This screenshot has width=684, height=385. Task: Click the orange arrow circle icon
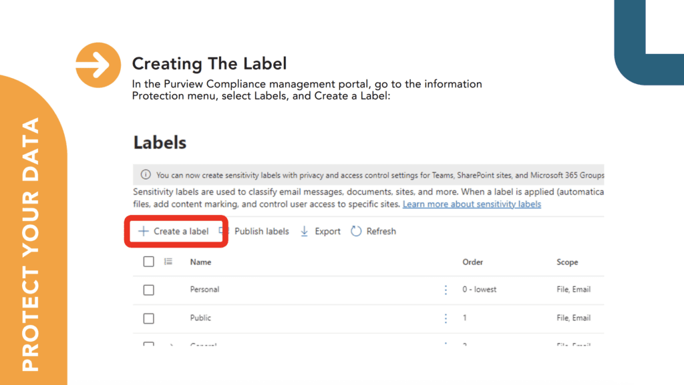98,65
